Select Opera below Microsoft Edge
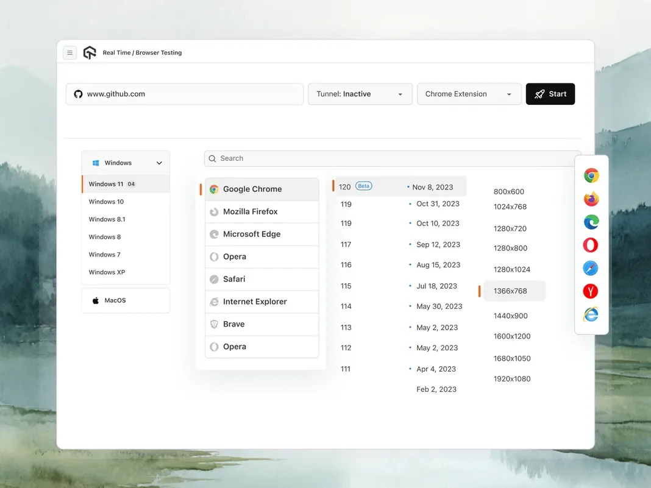The image size is (651, 488). [x=262, y=256]
